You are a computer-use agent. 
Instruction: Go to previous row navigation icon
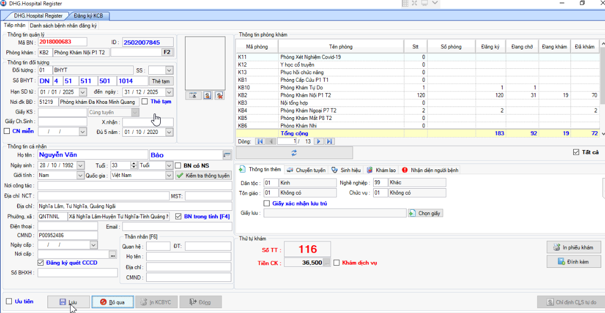click(x=271, y=141)
